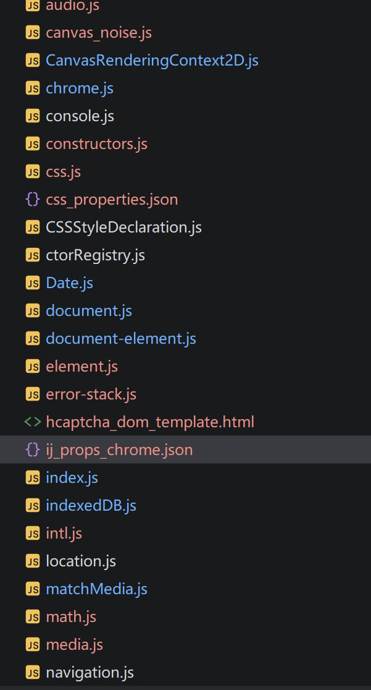
Task: Click the JSON braces icon for css_properties.json
Action: pos(33,200)
